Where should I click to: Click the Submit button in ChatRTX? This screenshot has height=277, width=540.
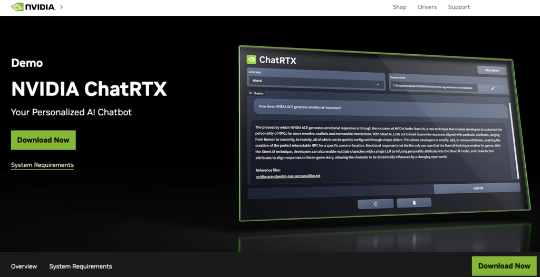click(x=478, y=188)
